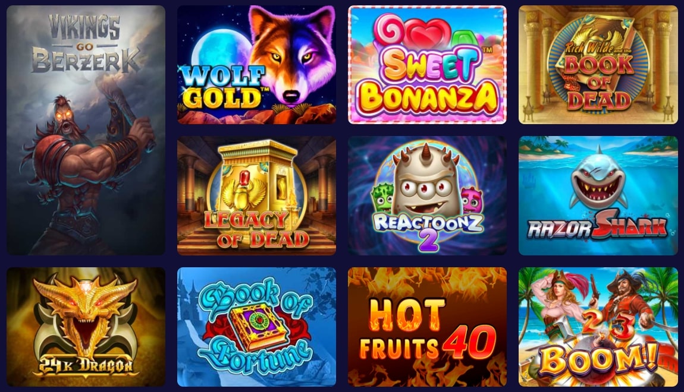Launch the Razor Shark slot game
This screenshot has height=392, width=684.
click(598, 195)
